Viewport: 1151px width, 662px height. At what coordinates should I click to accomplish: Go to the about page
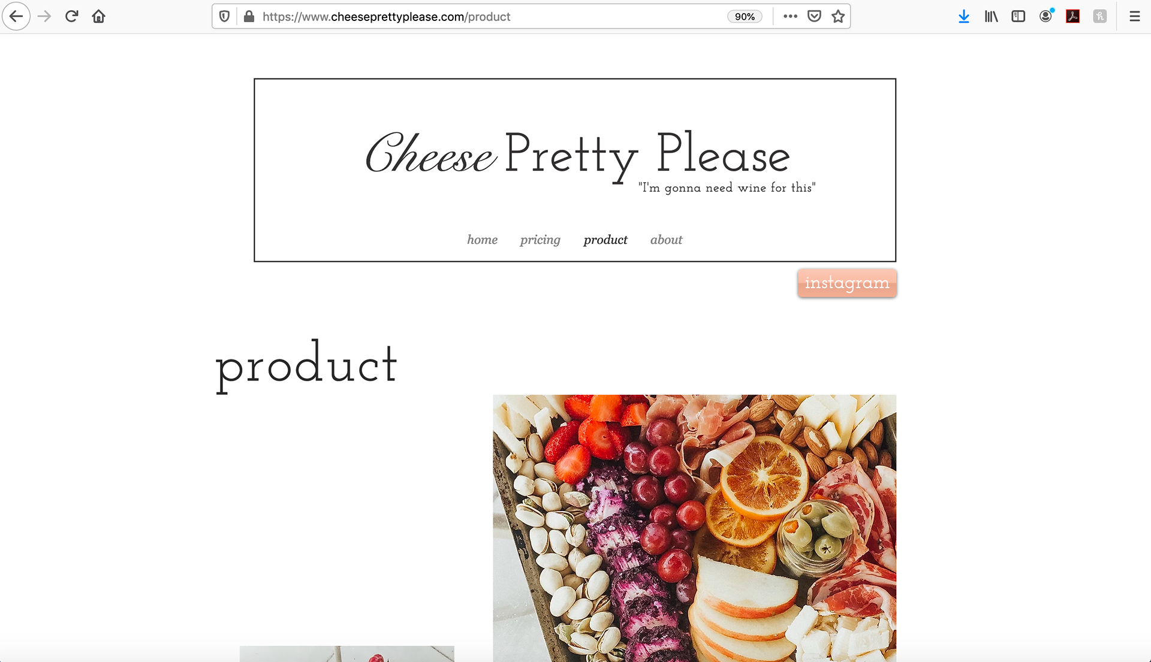pyautogui.click(x=666, y=240)
